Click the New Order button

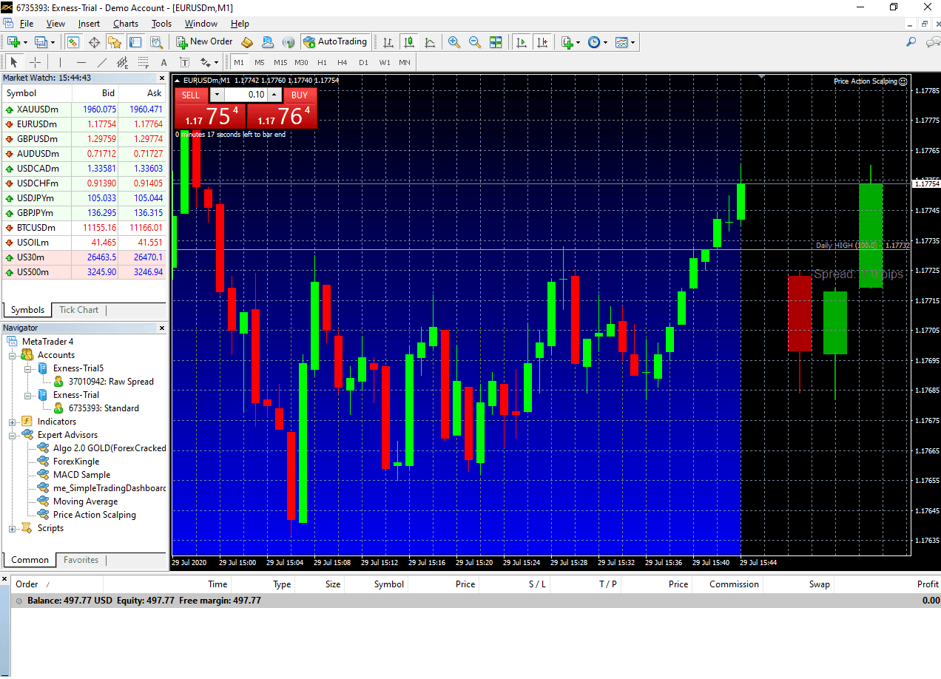point(204,42)
